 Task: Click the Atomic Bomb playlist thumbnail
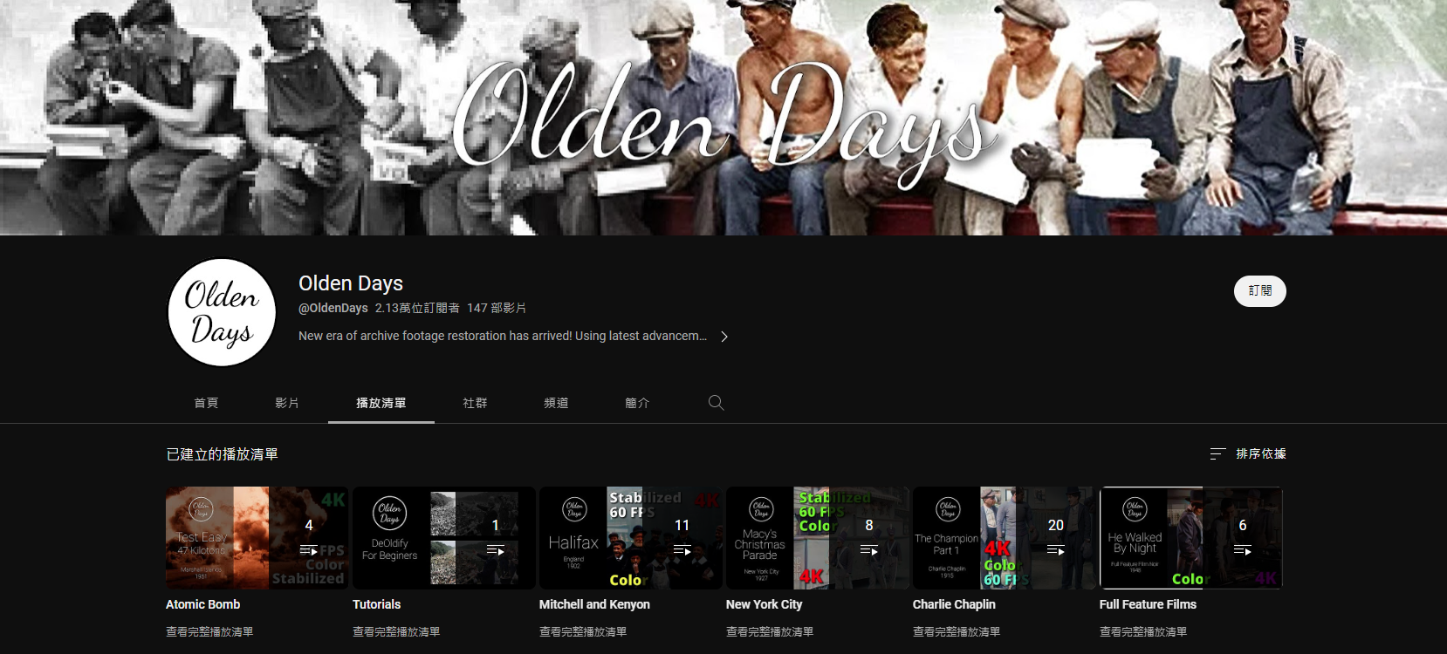click(x=257, y=538)
